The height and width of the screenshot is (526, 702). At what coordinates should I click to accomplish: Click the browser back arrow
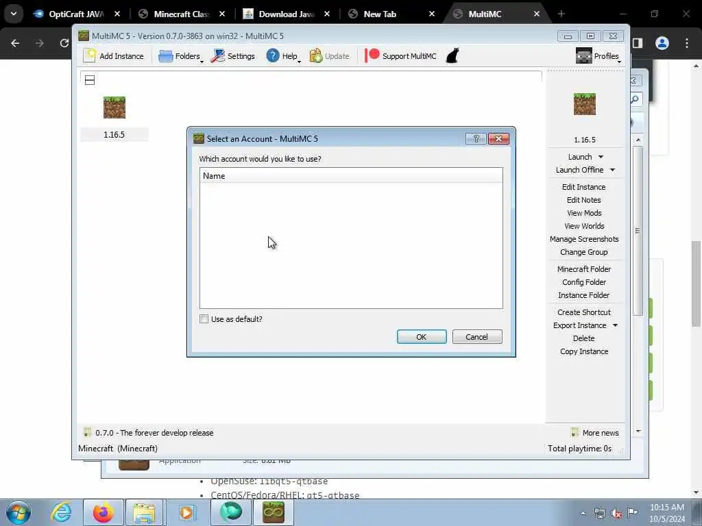15,43
